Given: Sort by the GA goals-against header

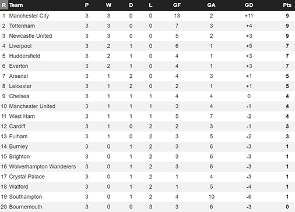Looking at the screenshot, I should pos(211,5).
